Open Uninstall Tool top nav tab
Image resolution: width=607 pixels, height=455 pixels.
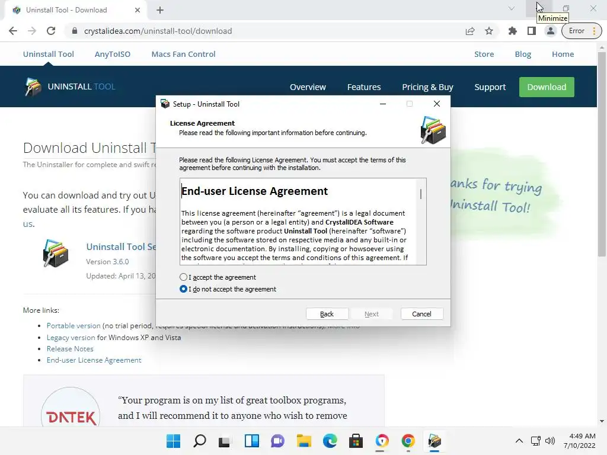tap(49, 54)
